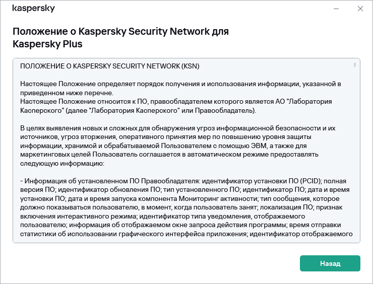Click the Назад button
This screenshot has width=373, height=284.
(330, 263)
